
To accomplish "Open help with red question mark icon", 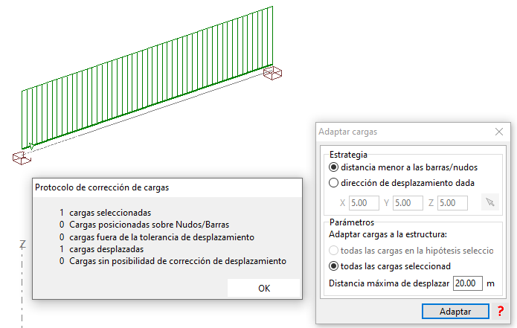I will (501, 311).
